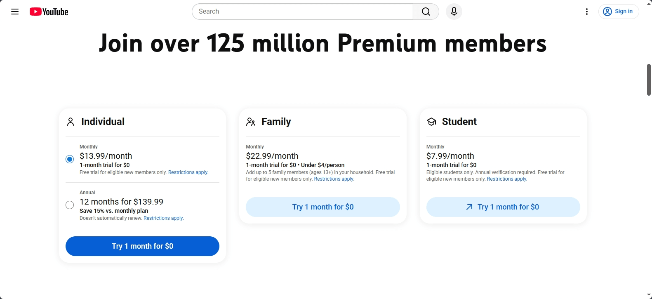Open the Family plan Restrictions apply link
652x299 pixels.
tap(334, 179)
